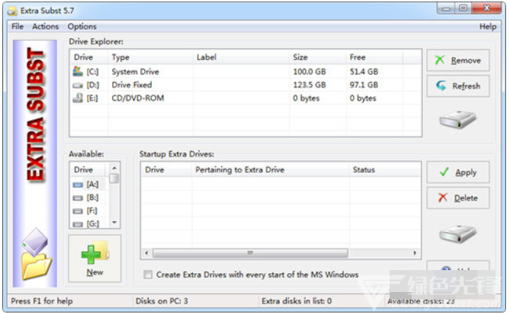Click the green checkmark Apply icon
This screenshot has height=314, width=509.
point(444,171)
